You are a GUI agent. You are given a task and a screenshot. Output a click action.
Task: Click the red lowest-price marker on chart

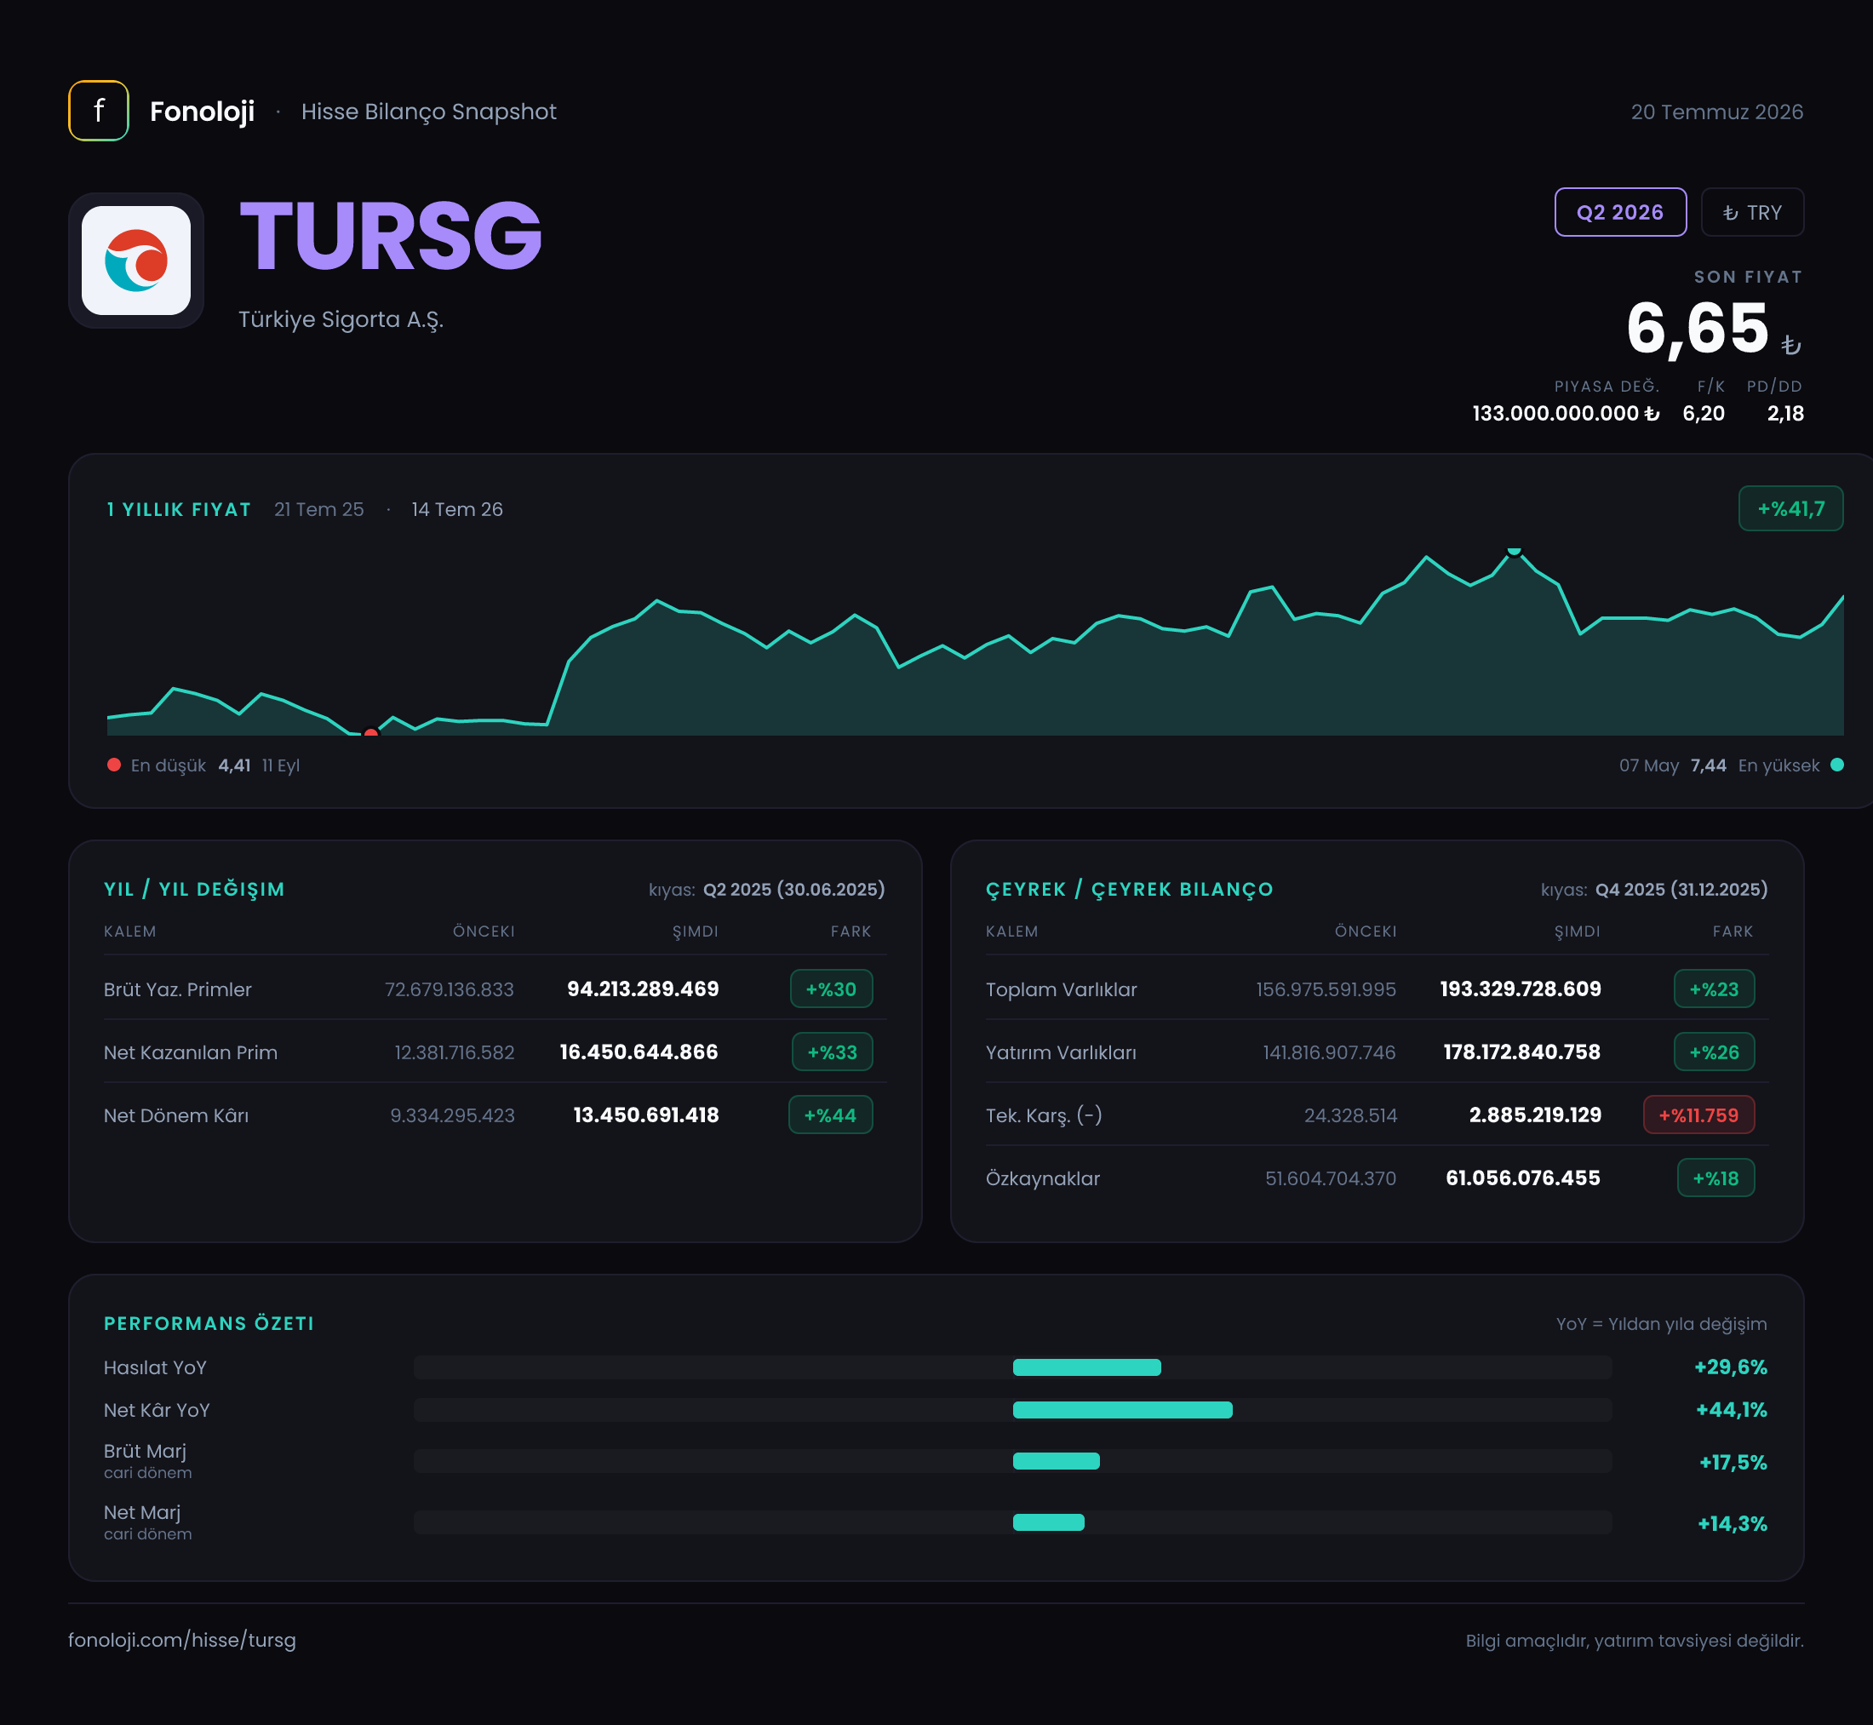point(370,733)
